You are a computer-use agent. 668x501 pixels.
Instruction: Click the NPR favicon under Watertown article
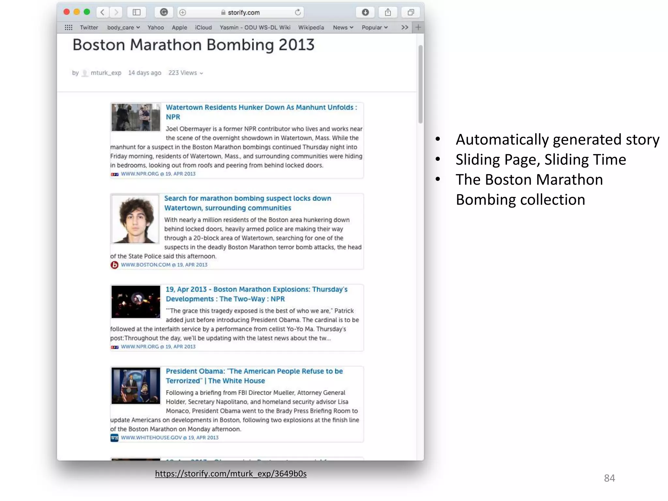click(114, 174)
